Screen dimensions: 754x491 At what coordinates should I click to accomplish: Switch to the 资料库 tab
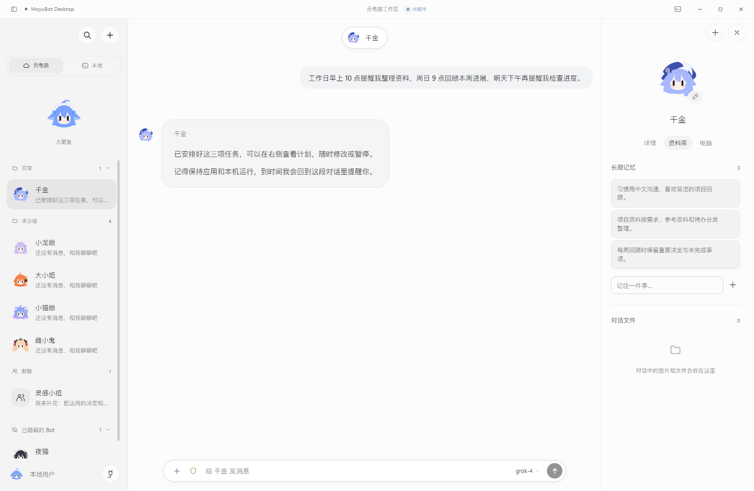[x=678, y=143]
